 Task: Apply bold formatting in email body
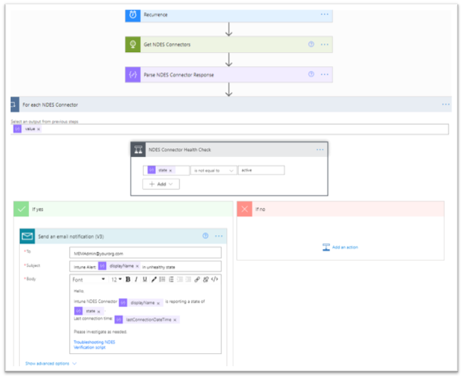128,279
